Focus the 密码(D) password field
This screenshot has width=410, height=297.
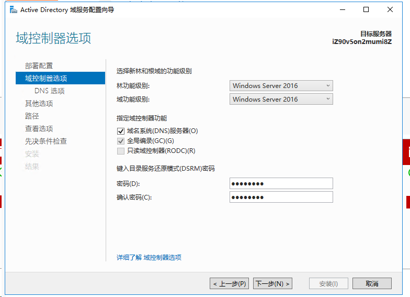[281, 183]
